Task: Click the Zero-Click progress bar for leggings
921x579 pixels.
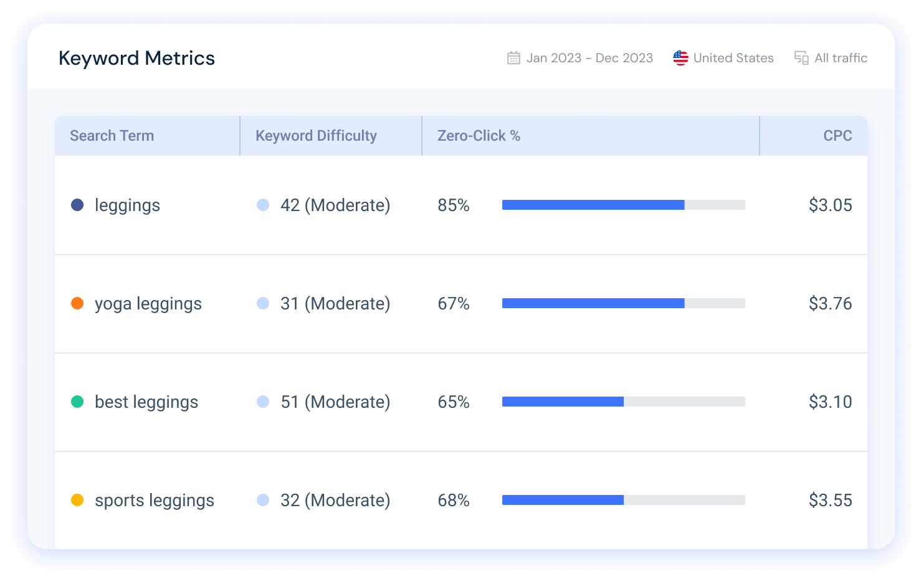Action: tap(623, 204)
